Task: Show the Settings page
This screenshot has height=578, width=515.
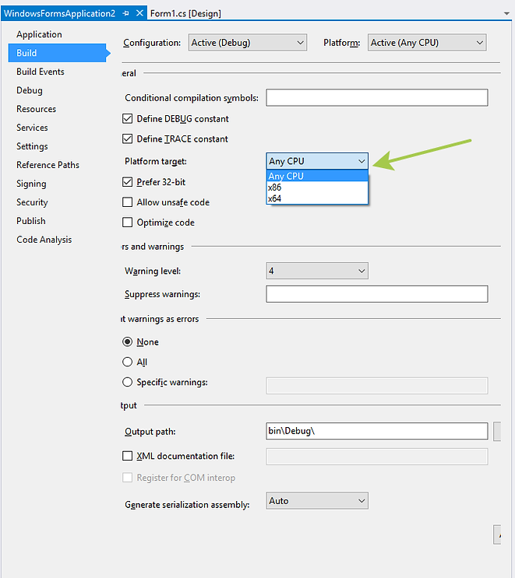Action: 32,146
